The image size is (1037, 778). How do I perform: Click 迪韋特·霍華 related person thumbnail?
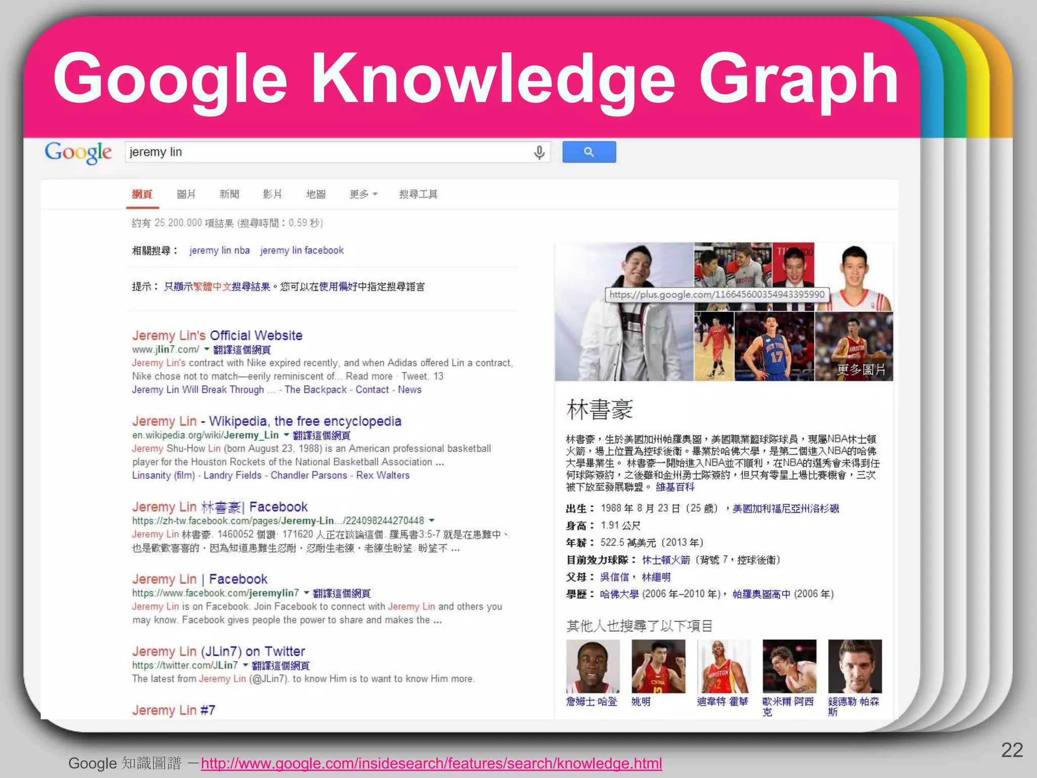click(724, 667)
